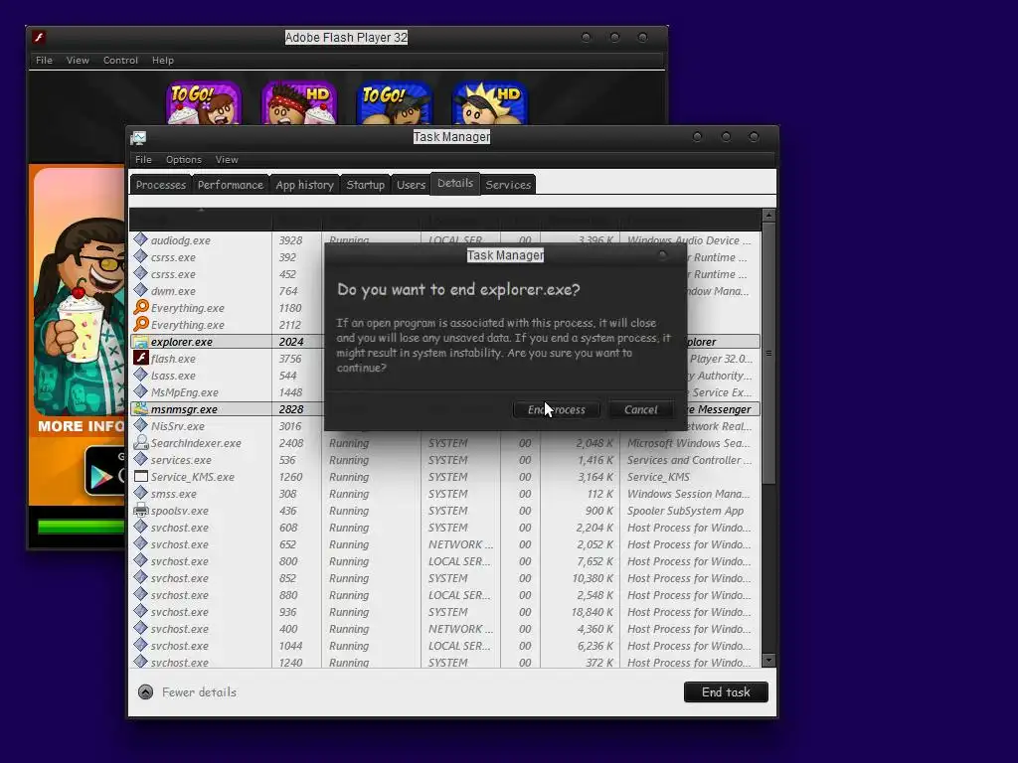This screenshot has height=763, width=1018.
Task: Open Task Manager View menu
Action: point(227,160)
